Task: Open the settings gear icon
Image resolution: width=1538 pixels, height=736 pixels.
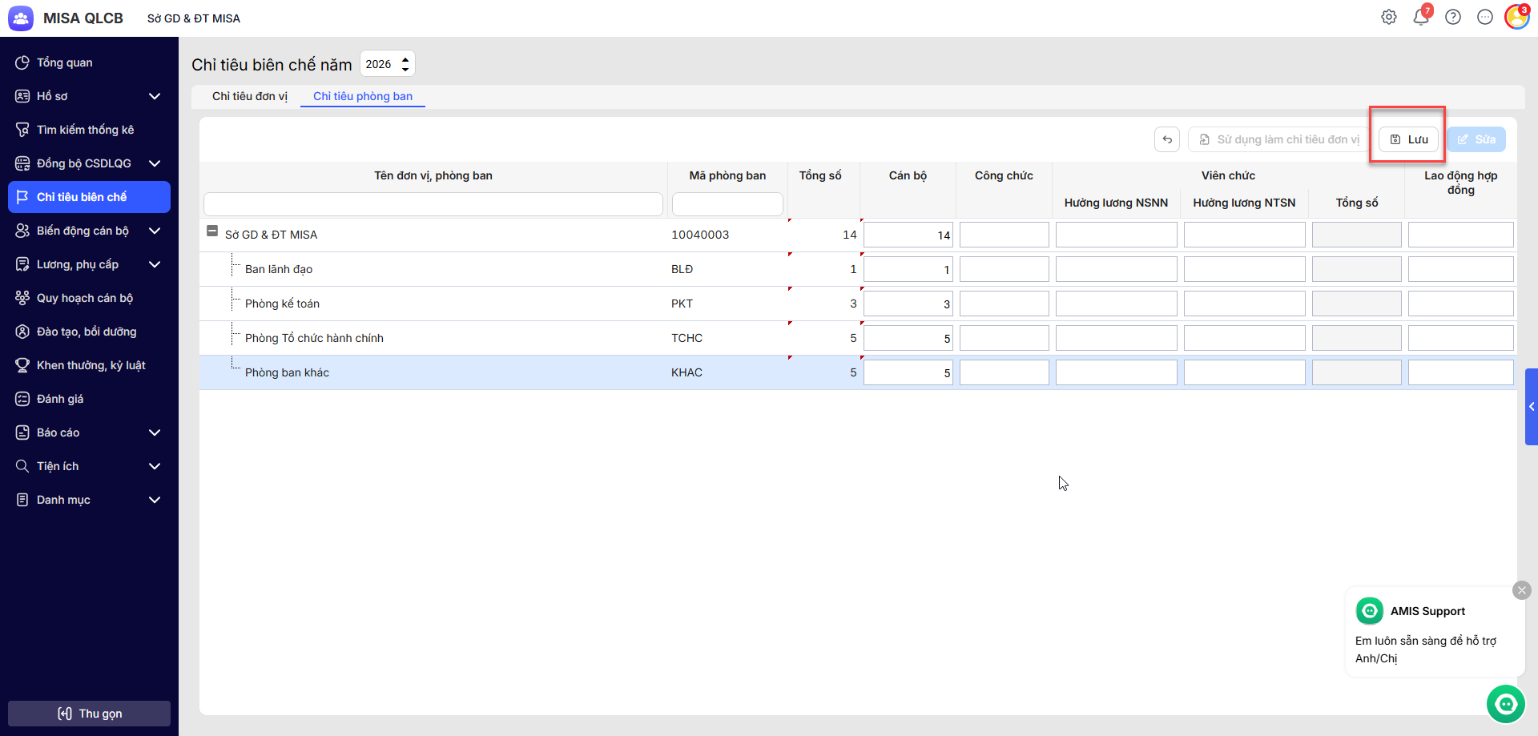Action: pos(1389,18)
